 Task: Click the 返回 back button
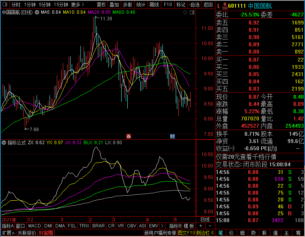(208, 5)
